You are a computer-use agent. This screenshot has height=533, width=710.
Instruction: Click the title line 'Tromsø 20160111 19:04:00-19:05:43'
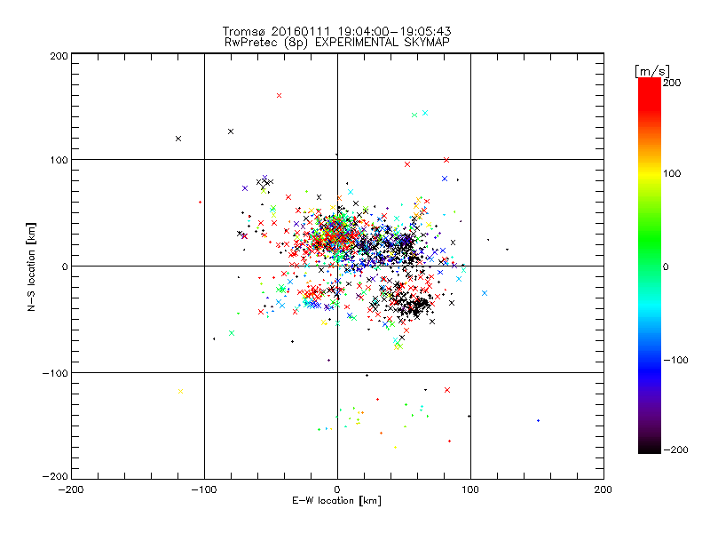(x=336, y=31)
